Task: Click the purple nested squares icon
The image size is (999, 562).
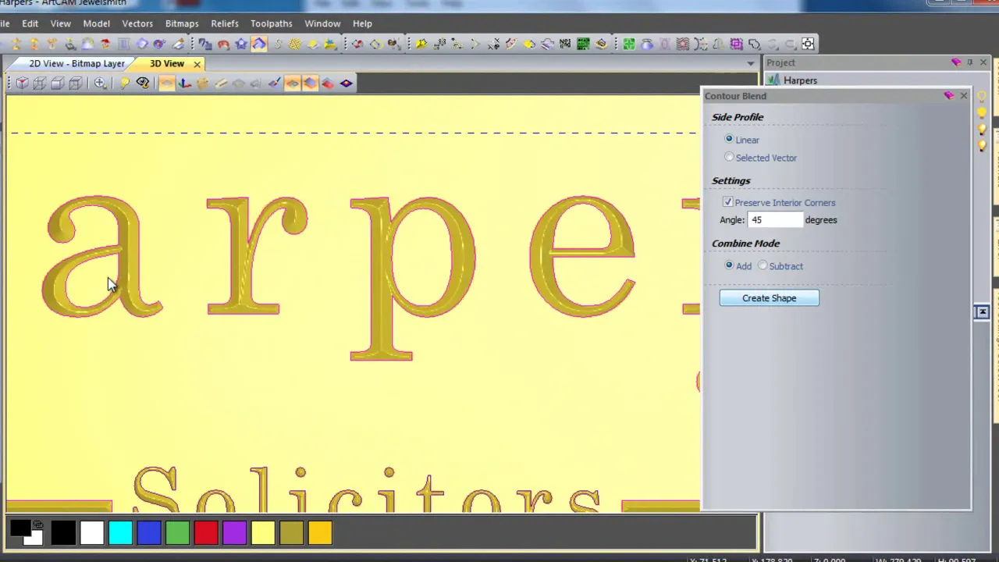Action: [x=736, y=44]
